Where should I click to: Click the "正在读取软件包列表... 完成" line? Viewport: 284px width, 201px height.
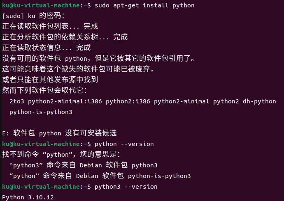(x=50, y=27)
